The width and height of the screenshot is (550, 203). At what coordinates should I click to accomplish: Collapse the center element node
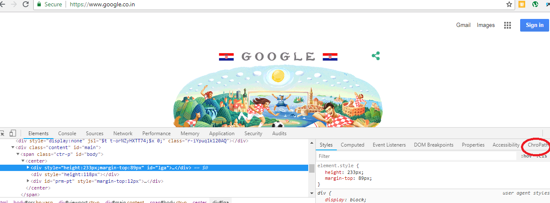pos(23,161)
